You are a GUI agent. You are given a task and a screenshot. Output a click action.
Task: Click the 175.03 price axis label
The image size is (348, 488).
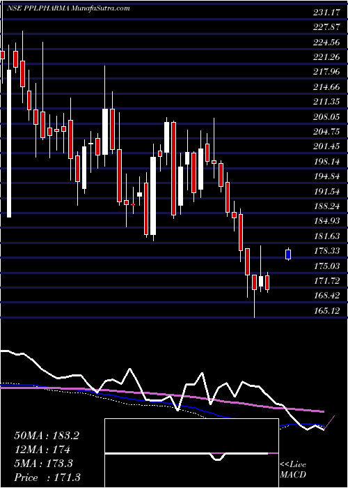coord(326,266)
